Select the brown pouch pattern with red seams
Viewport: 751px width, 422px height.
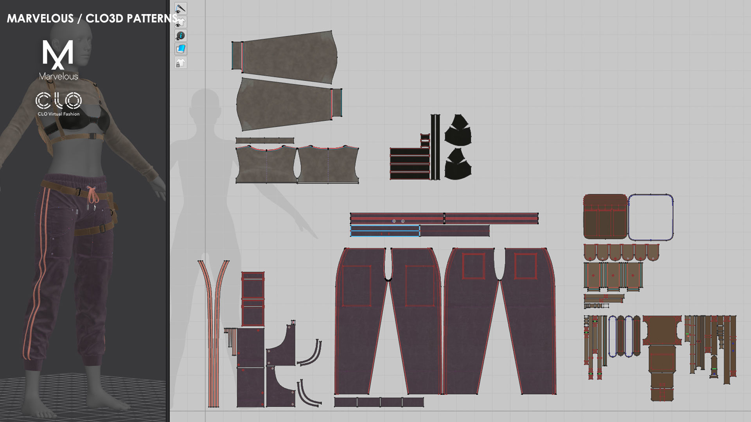[605, 216]
